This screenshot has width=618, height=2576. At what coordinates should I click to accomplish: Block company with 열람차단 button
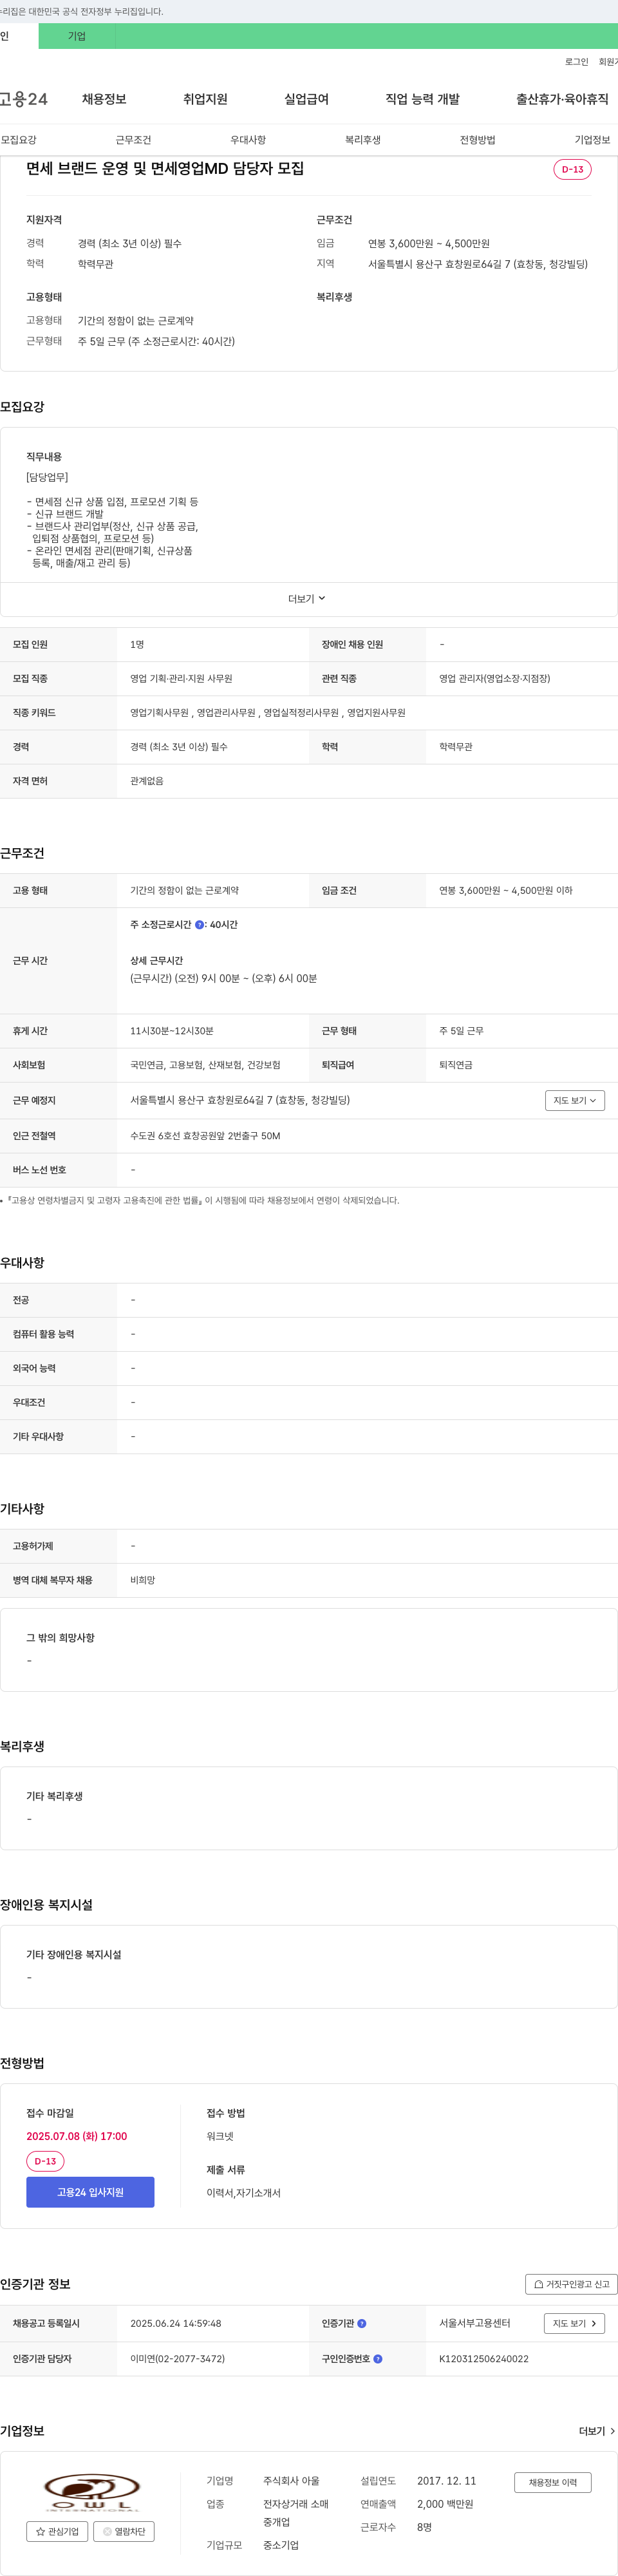(x=124, y=2531)
